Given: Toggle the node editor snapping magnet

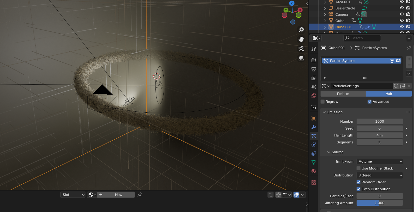Looking at the screenshot, I should tap(278, 195).
